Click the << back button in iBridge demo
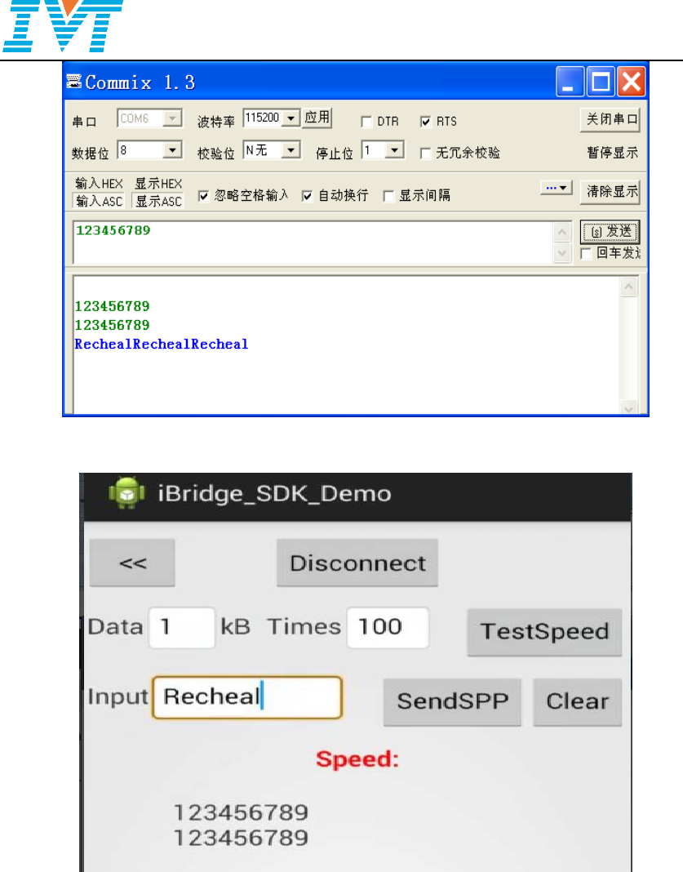 pos(132,563)
